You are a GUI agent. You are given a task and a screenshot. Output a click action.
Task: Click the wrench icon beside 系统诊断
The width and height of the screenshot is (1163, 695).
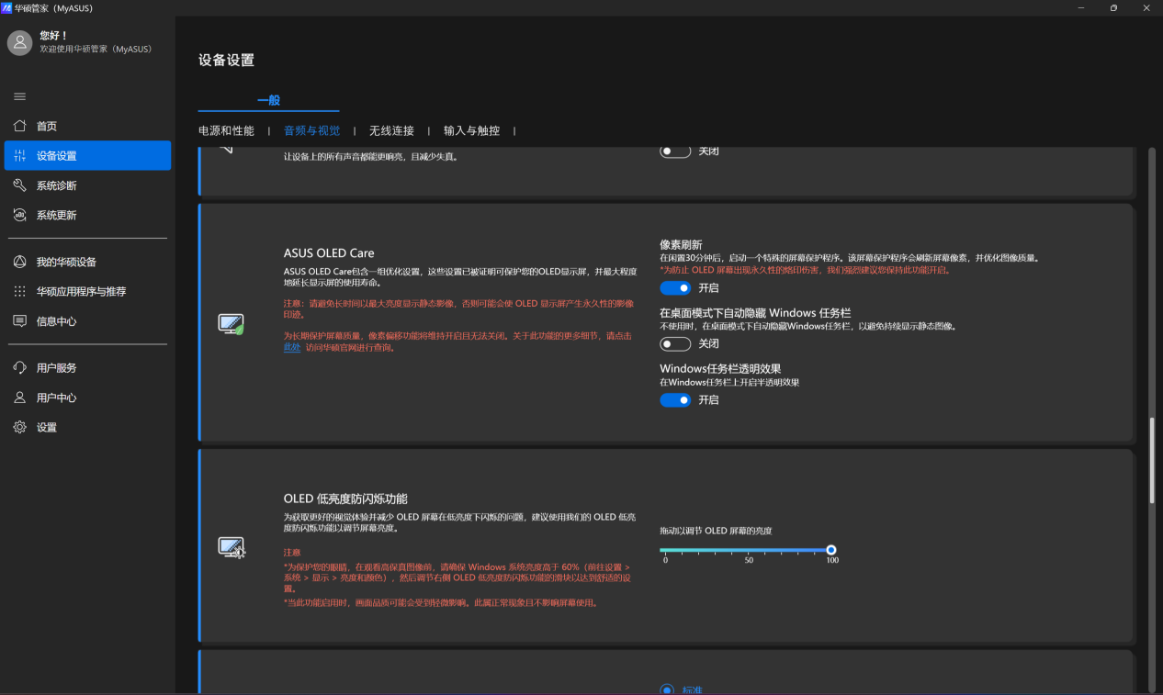click(19, 185)
